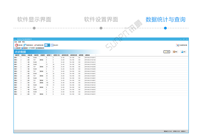The image size is (202, 137).
Task: Open the 帮助 menu
Action: click(23, 42)
